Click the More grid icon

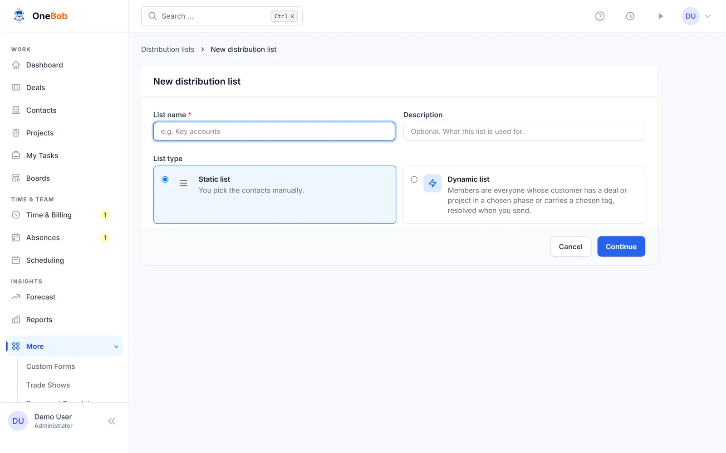click(x=16, y=346)
